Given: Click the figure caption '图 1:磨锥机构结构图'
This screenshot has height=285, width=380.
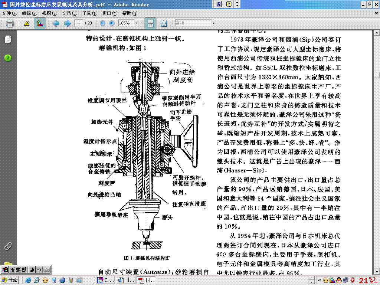Looking at the screenshot, I should pos(147,258).
